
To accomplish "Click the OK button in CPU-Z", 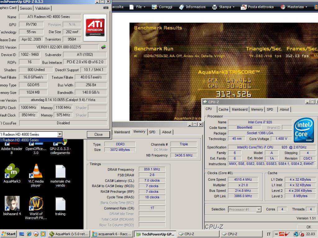I will (x=309, y=227).
